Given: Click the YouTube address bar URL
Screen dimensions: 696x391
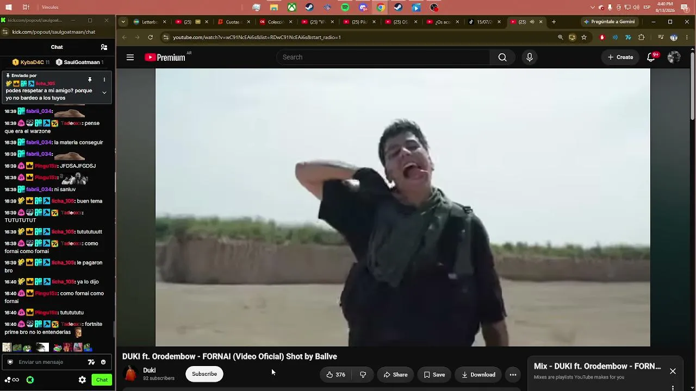Looking at the screenshot, I should pos(257,37).
